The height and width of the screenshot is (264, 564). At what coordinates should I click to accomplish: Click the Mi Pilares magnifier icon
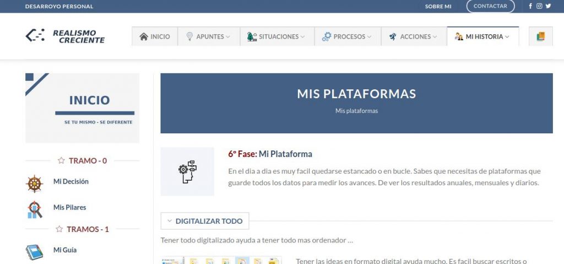(x=35, y=209)
